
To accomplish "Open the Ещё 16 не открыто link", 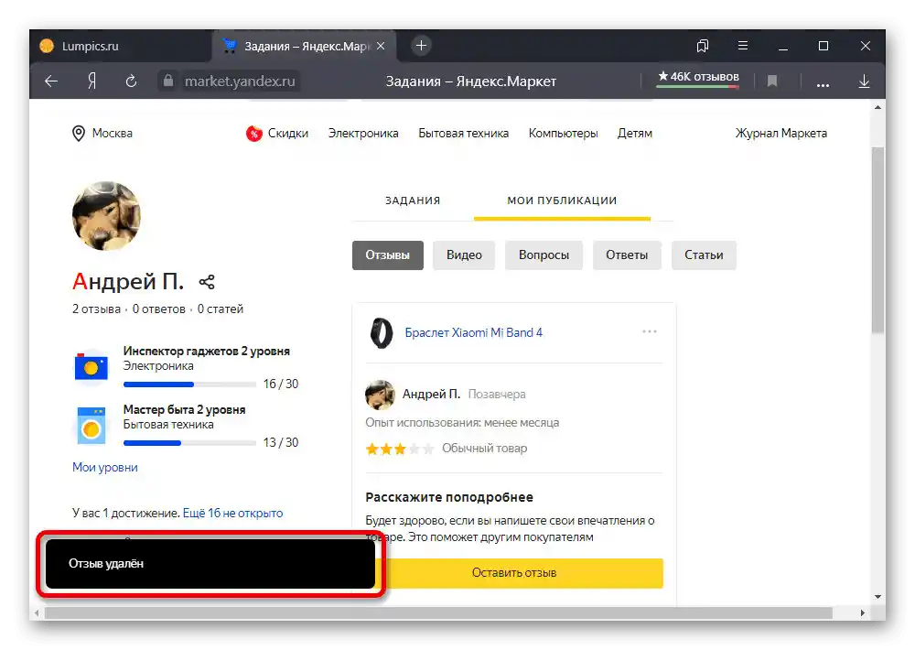I will 232,513.
